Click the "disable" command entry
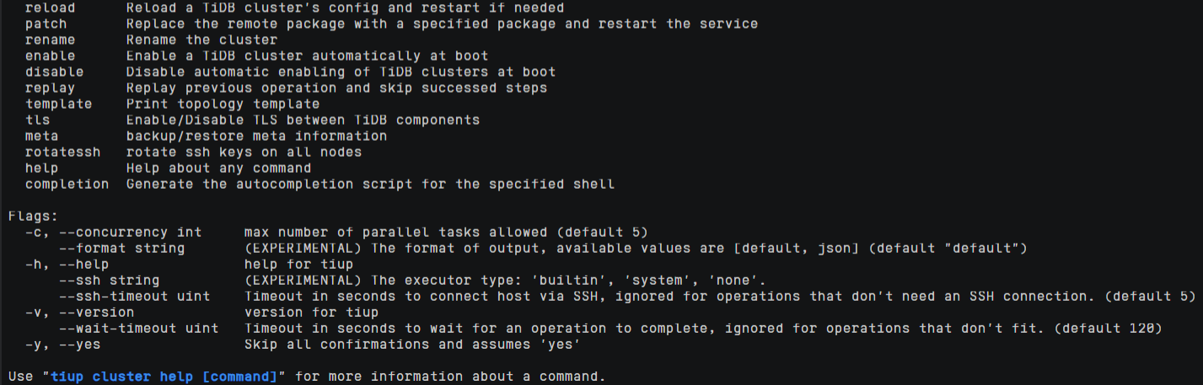Viewport: 1203px width, 385px height. 54,72
